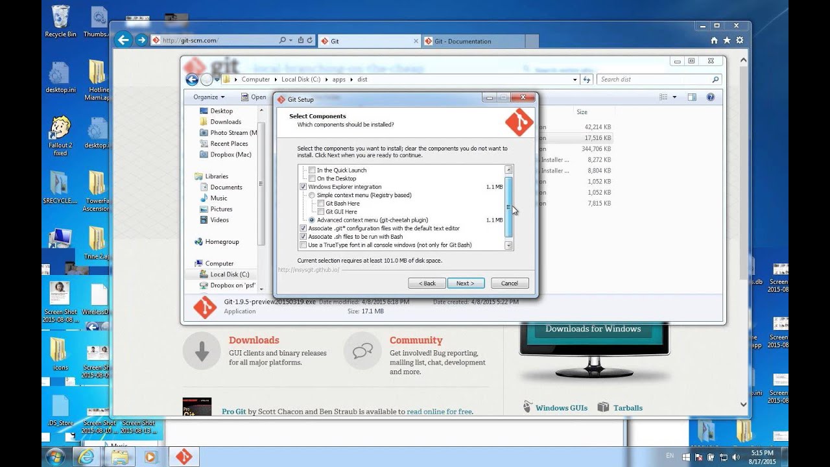
Task: Select Computer in the address breadcrumb
Action: coord(255,80)
